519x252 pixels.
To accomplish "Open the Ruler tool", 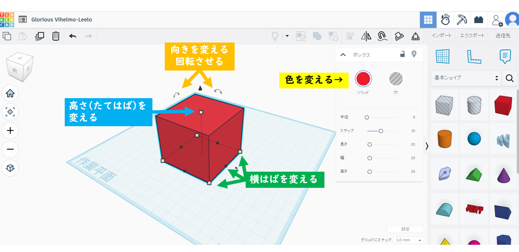I will point(473,56).
